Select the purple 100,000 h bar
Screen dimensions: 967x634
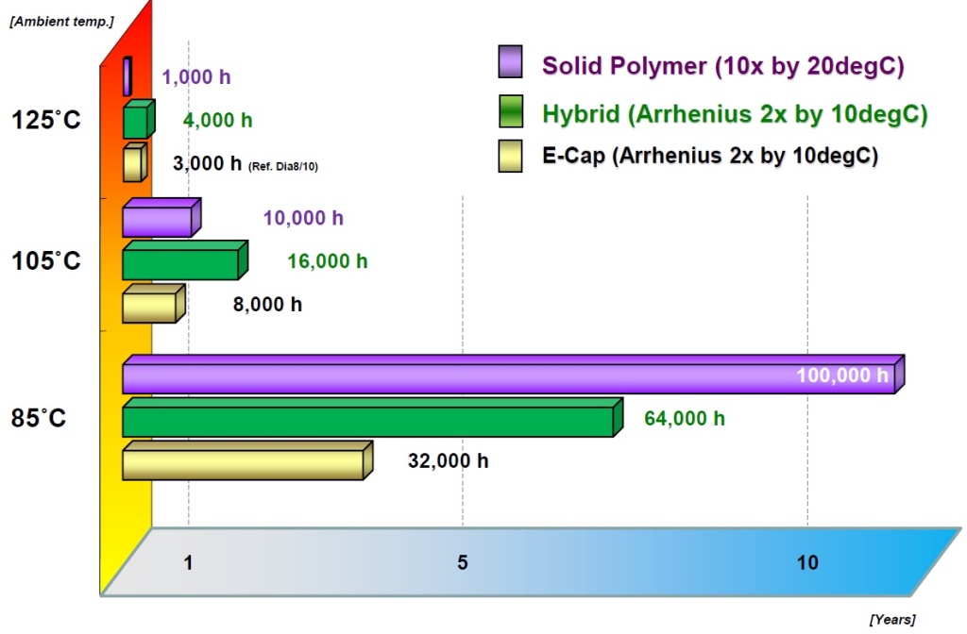point(510,374)
